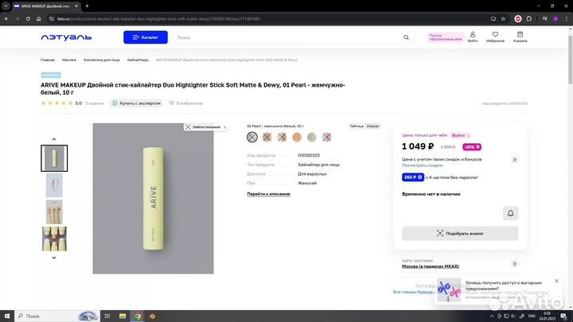Select third crossed-out beige shade swatch
Image resolution: width=573 pixels, height=322 pixels.
[x=282, y=137]
